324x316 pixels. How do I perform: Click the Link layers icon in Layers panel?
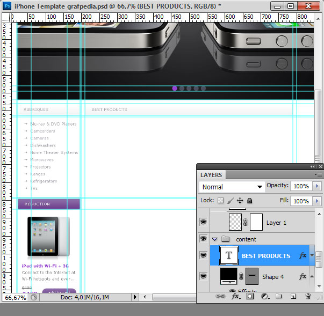(x=220, y=296)
